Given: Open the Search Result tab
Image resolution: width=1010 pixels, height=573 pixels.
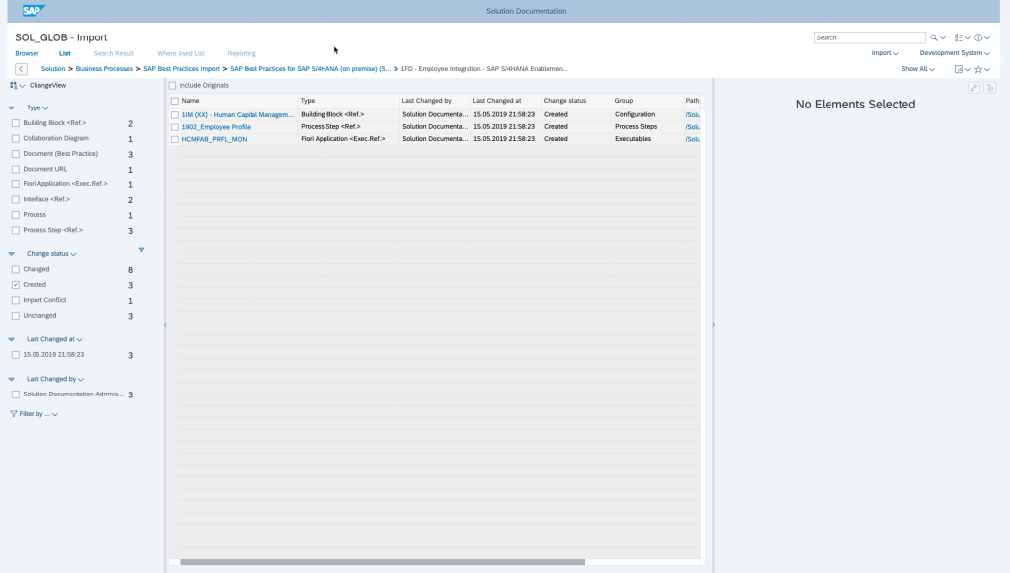Looking at the screenshot, I should [x=113, y=53].
